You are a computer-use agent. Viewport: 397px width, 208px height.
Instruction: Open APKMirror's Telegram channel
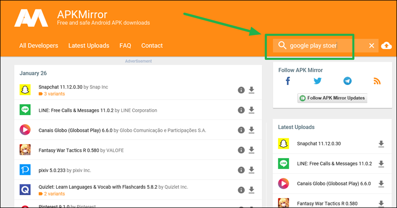click(347, 81)
